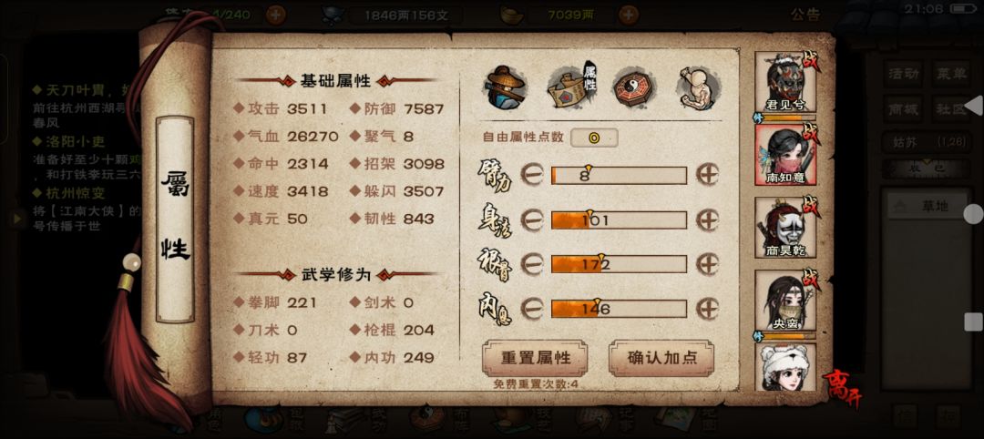Select character 商昊乾 portrait
Screen dimensions: 984x439
[x=785, y=228]
